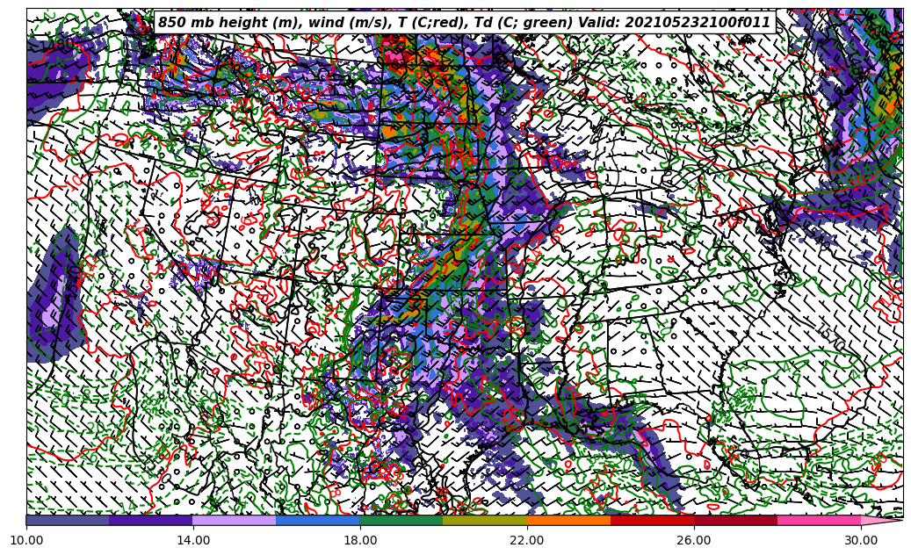The height and width of the screenshot is (555, 911).
Task: Select the crimson 26–28 colorbar segment
Action: click(x=735, y=520)
